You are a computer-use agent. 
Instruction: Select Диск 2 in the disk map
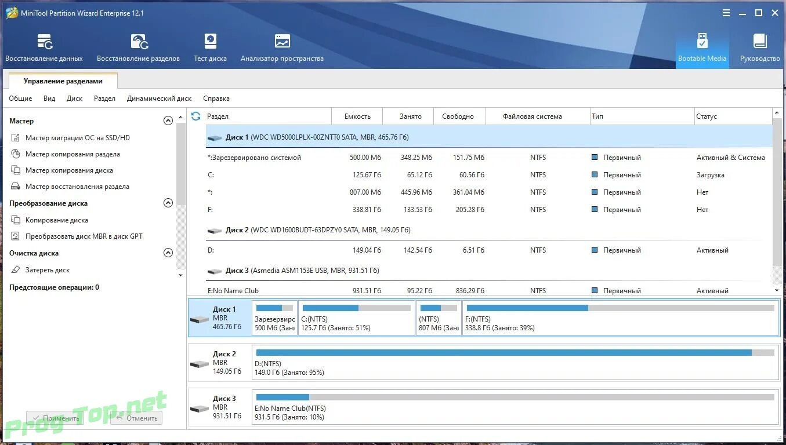[x=220, y=363]
